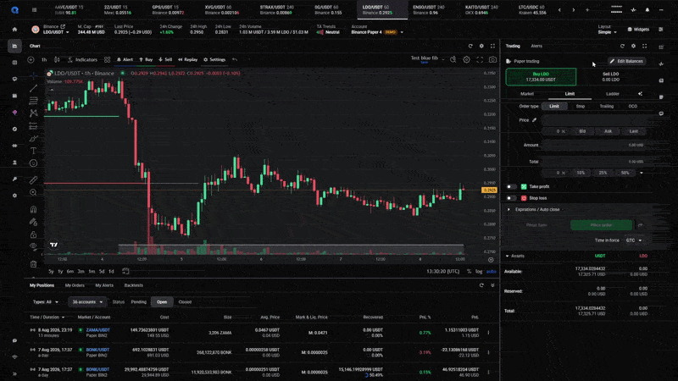Open the Layout Simple dropdown
The height and width of the screenshot is (381, 678).
point(607,32)
